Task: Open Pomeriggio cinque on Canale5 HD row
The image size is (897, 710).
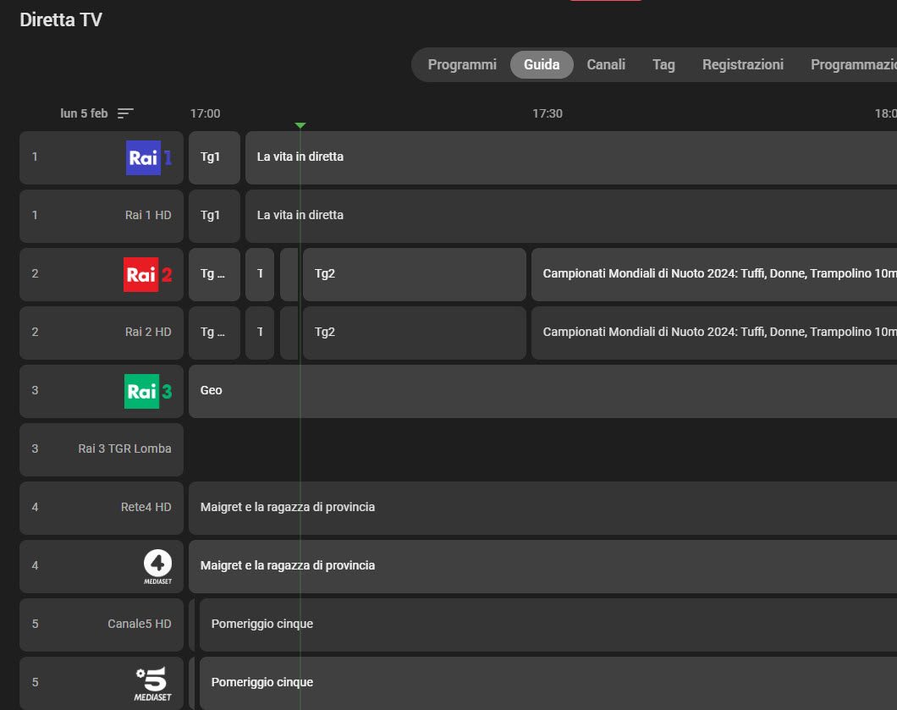Action: pyautogui.click(x=548, y=625)
